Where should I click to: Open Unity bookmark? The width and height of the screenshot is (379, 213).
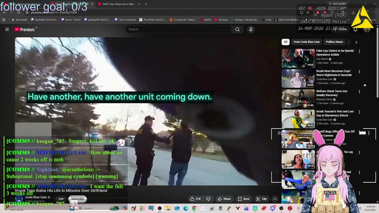266,20
